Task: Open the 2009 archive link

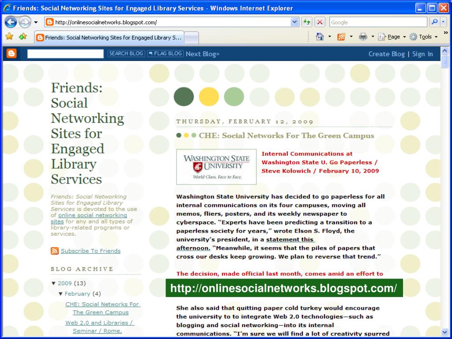Action: click(64, 283)
